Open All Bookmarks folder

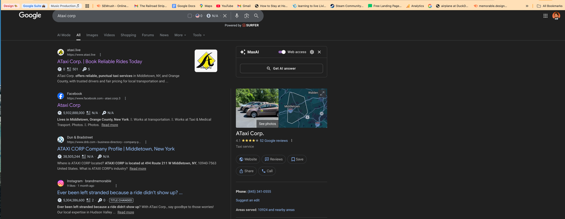point(549,6)
